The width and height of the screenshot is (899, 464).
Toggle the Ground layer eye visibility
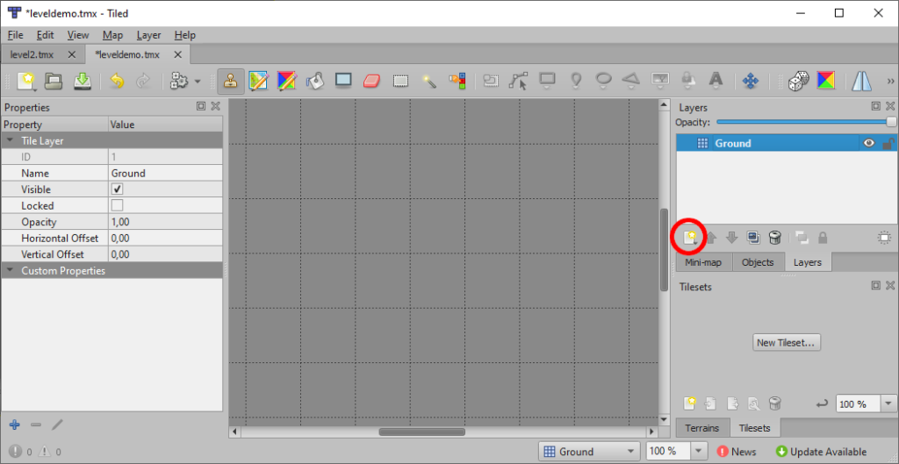pyautogui.click(x=869, y=143)
